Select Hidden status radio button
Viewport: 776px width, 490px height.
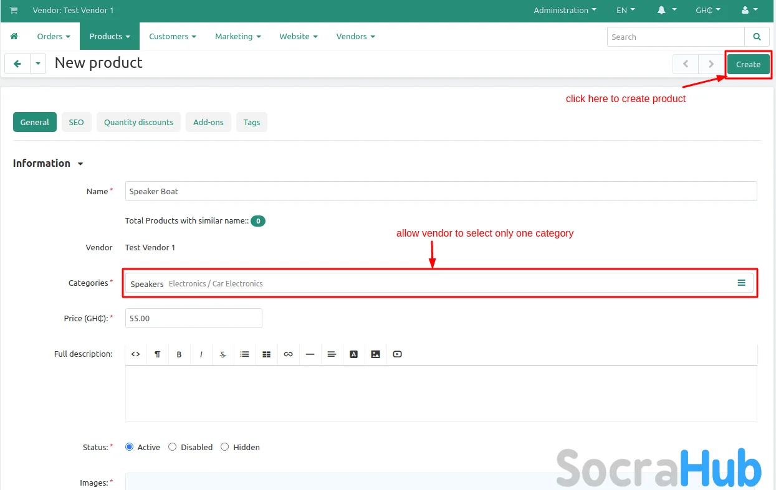(225, 447)
